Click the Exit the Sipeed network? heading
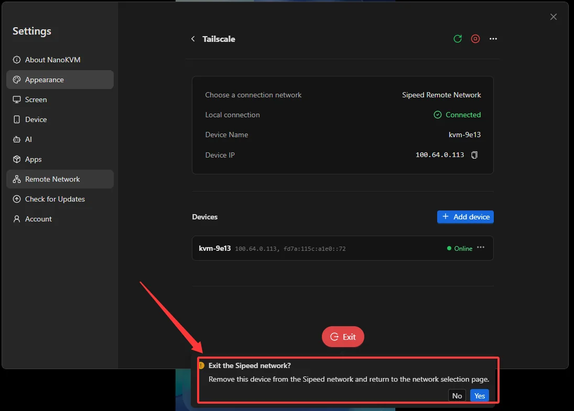This screenshot has width=574, height=411. tap(250, 365)
